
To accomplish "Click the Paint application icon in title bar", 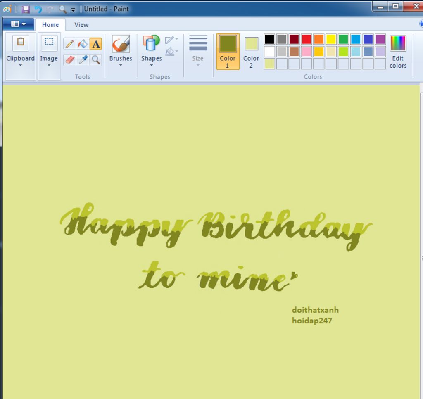I will [x=7, y=9].
